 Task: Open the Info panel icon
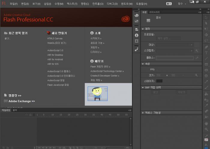[136, 35]
